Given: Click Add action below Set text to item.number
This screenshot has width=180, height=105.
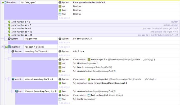Looking at the screenshot, I should [64, 103].
